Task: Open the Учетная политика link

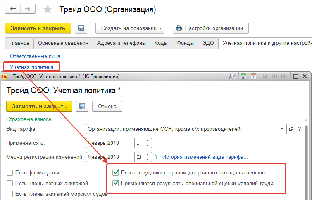Action: tap(32, 67)
